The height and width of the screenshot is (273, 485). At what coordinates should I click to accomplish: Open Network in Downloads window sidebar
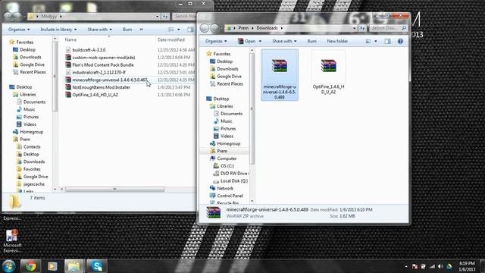tap(225, 188)
